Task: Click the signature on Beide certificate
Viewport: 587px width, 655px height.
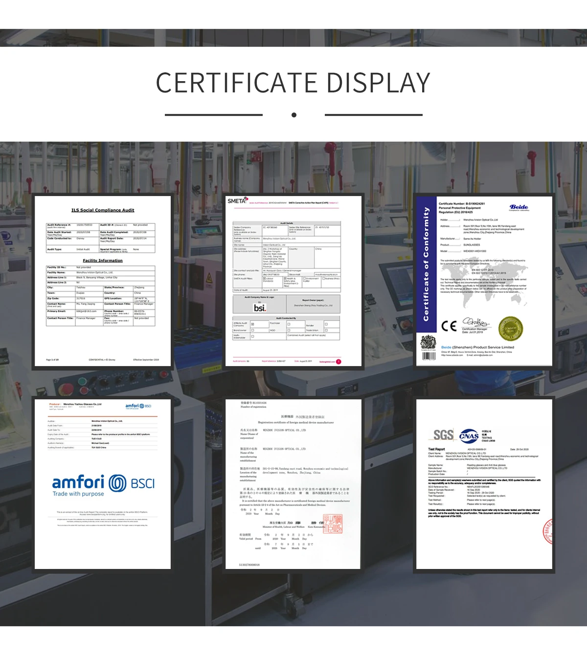Action: 475,322
